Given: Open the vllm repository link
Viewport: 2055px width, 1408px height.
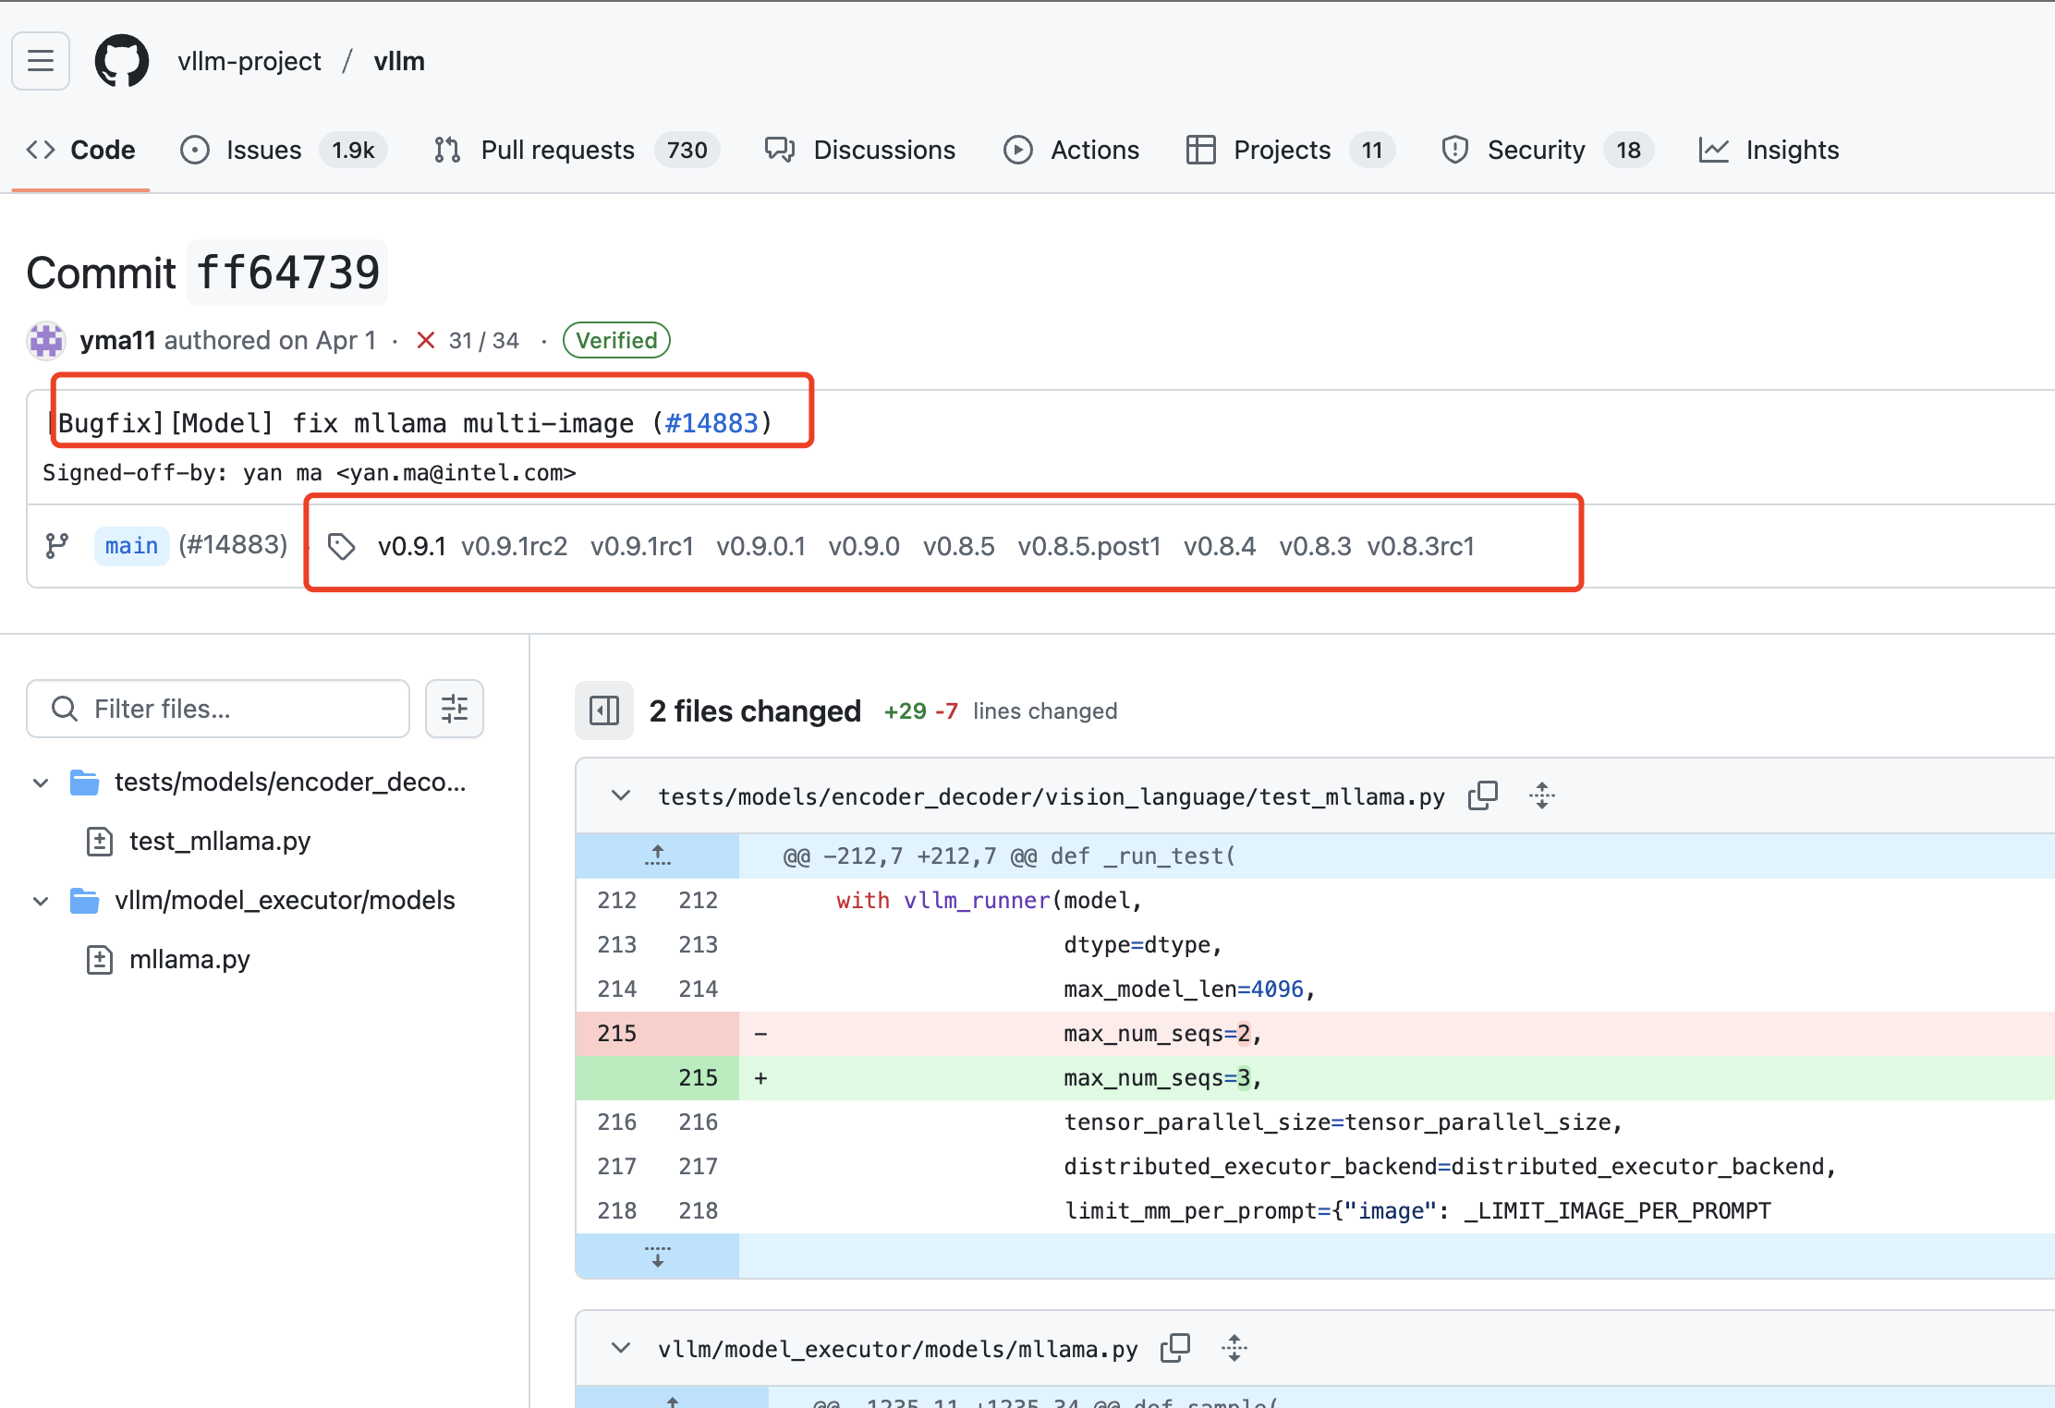Looking at the screenshot, I should (x=399, y=61).
